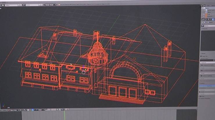Image resolution: width=215 pixels, height=120 pixels.
Task: Select the Scene row in the outliner
Action: pyautogui.click(x=207, y=8)
